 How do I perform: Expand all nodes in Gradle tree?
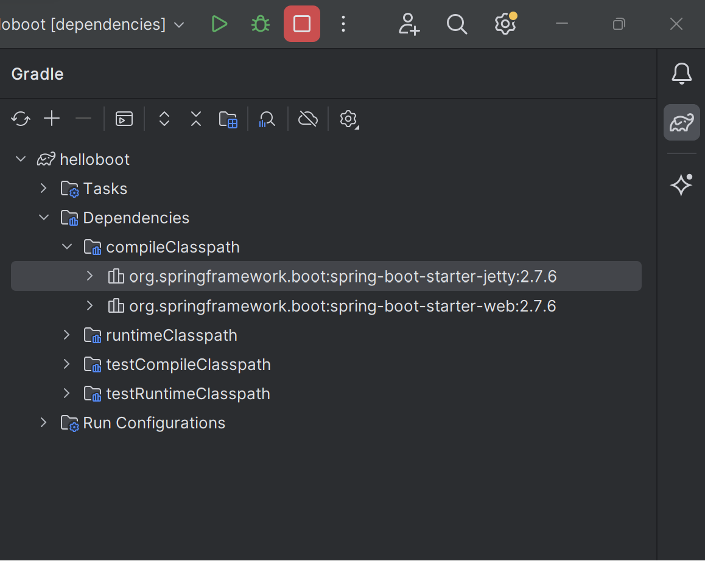(164, 119)
